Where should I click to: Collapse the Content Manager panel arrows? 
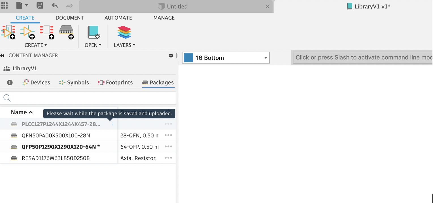click(2, 56)
